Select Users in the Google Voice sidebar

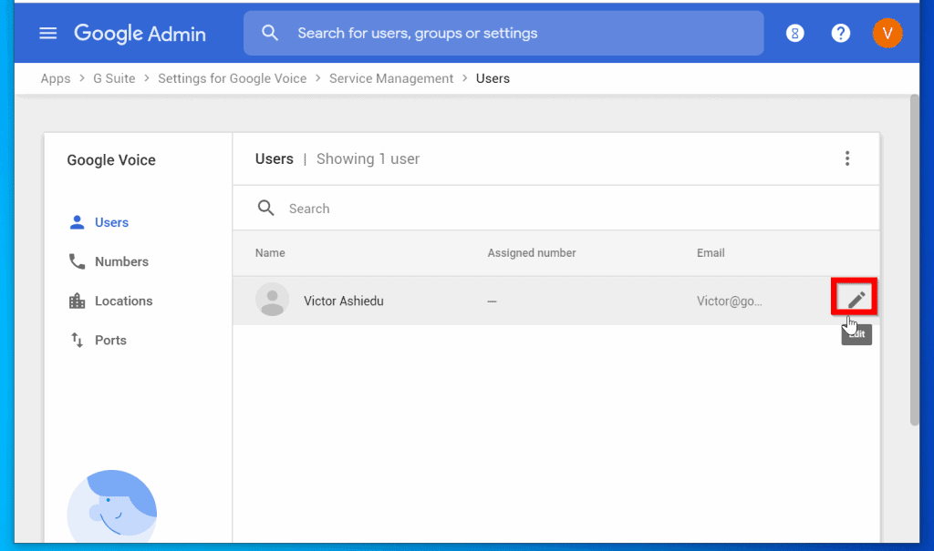pyautogui.click(x=111, y=221)
